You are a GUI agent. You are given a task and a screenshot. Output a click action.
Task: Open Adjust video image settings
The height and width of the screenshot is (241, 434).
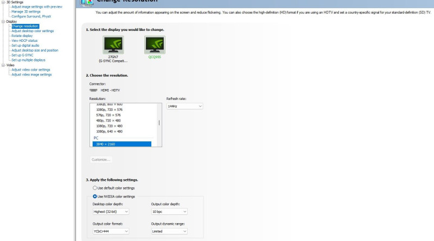tap(31, 74)
